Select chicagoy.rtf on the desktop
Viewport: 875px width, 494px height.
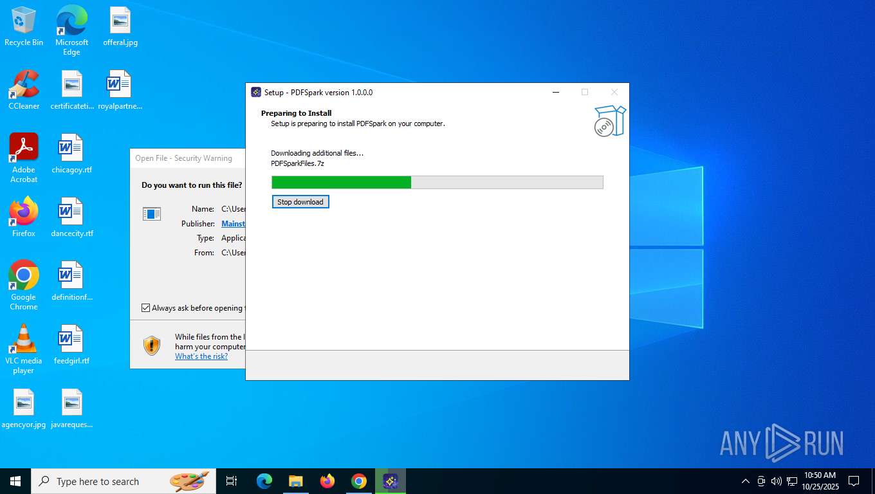click(x=72, y=154)
